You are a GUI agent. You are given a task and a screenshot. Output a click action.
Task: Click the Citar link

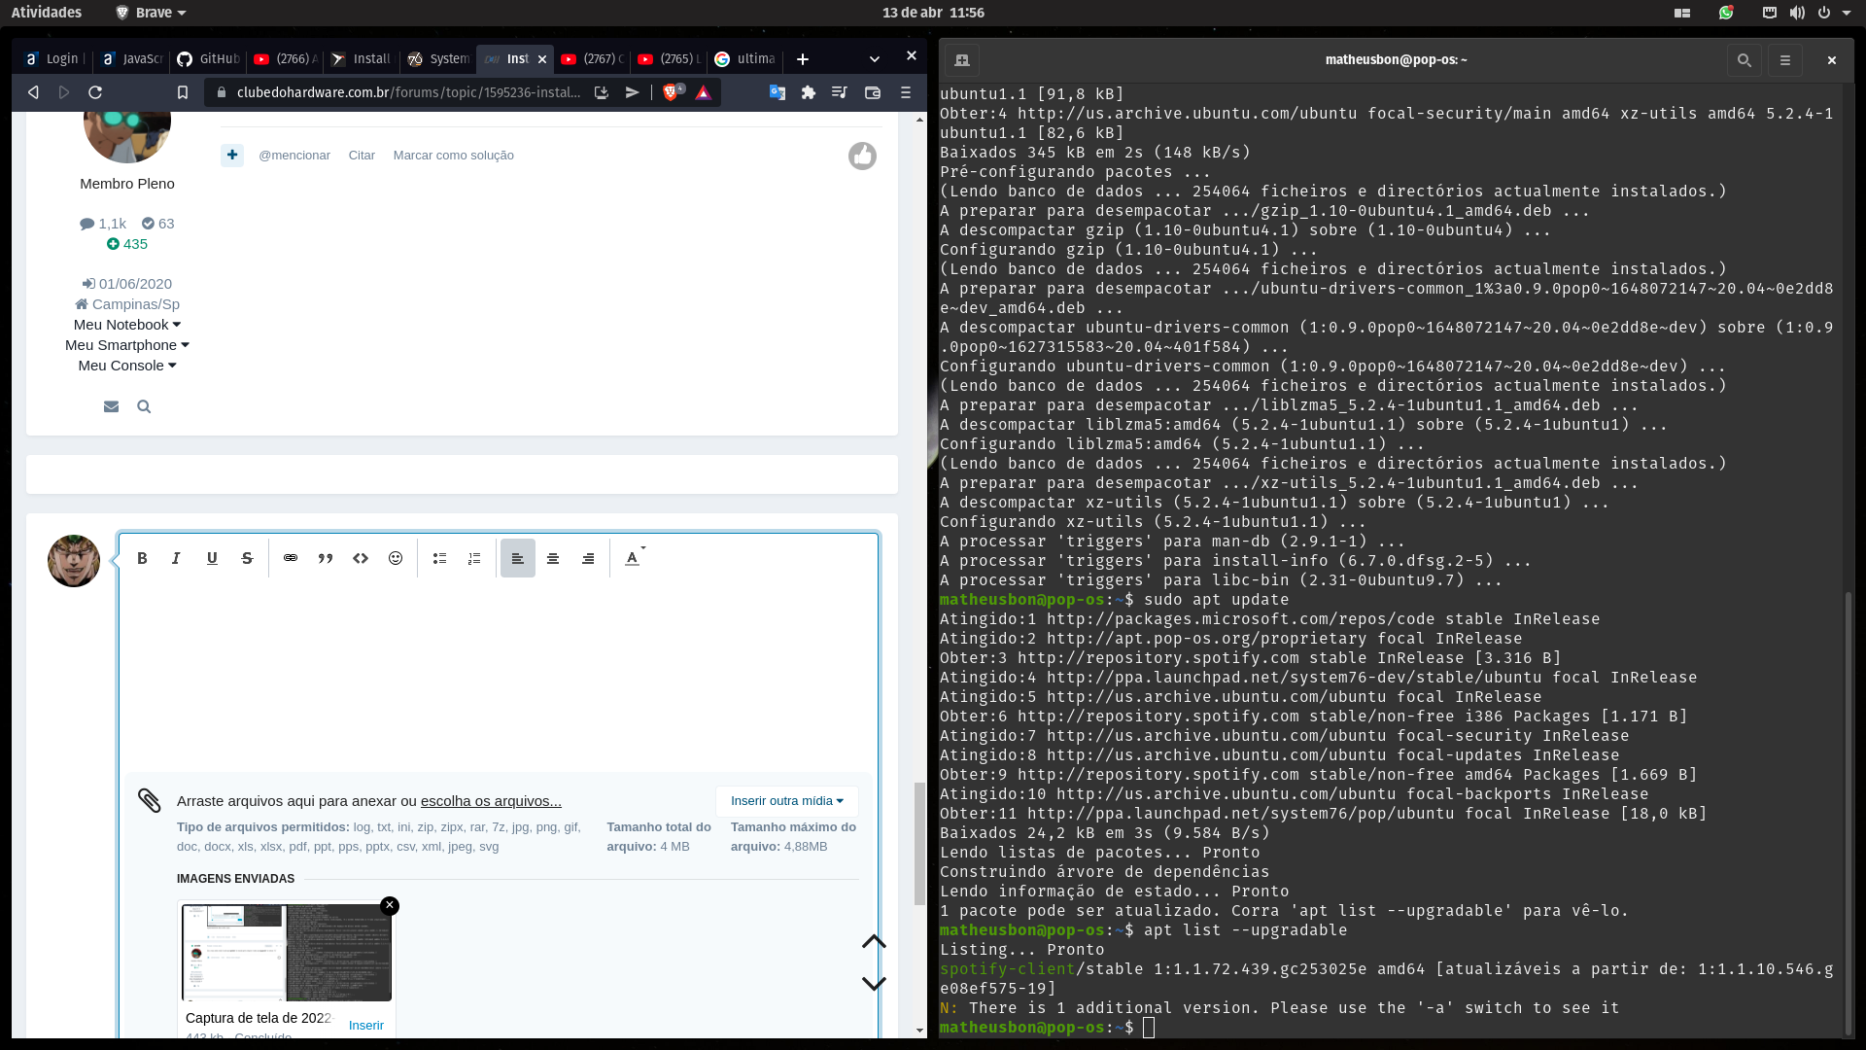coord(362,156)
